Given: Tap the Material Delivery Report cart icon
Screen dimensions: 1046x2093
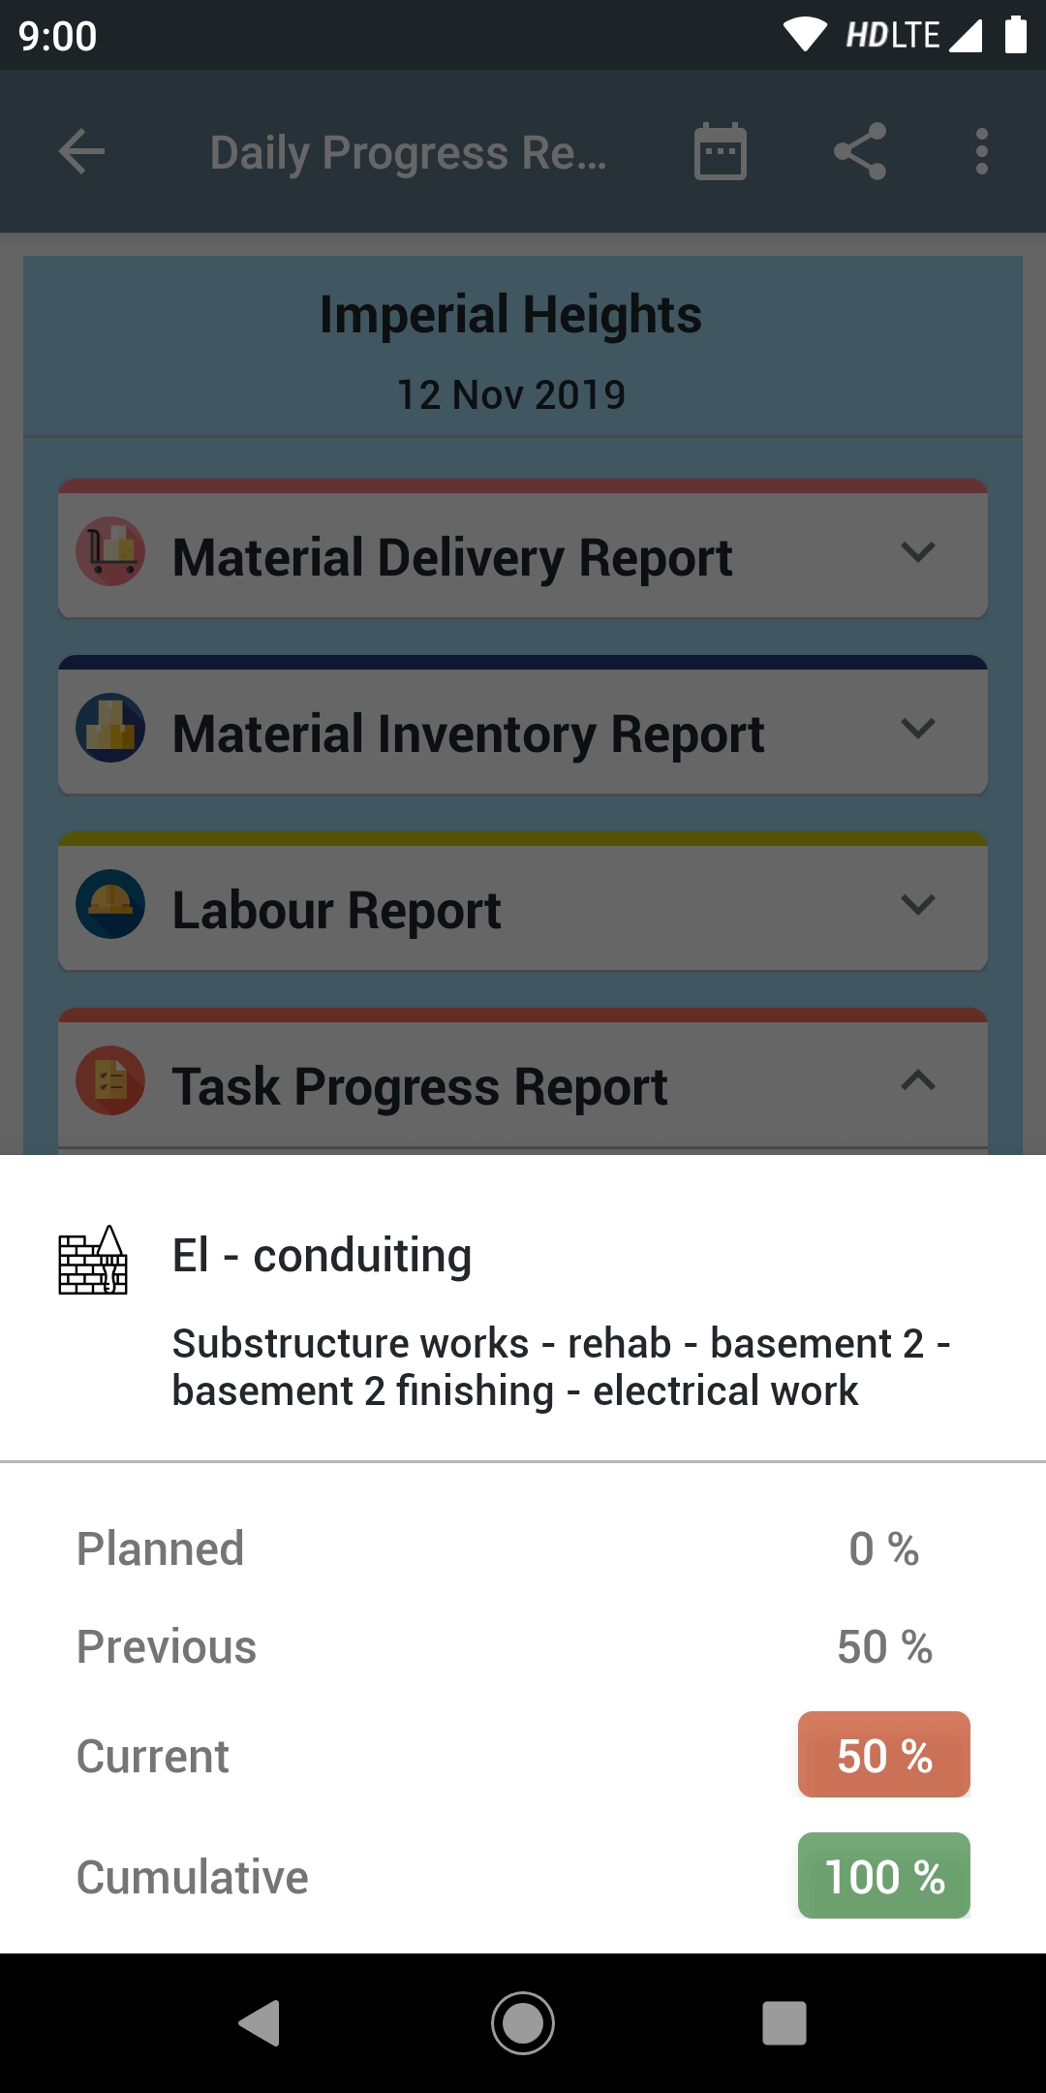Looking at the screenshot, I should pos(110,551).
